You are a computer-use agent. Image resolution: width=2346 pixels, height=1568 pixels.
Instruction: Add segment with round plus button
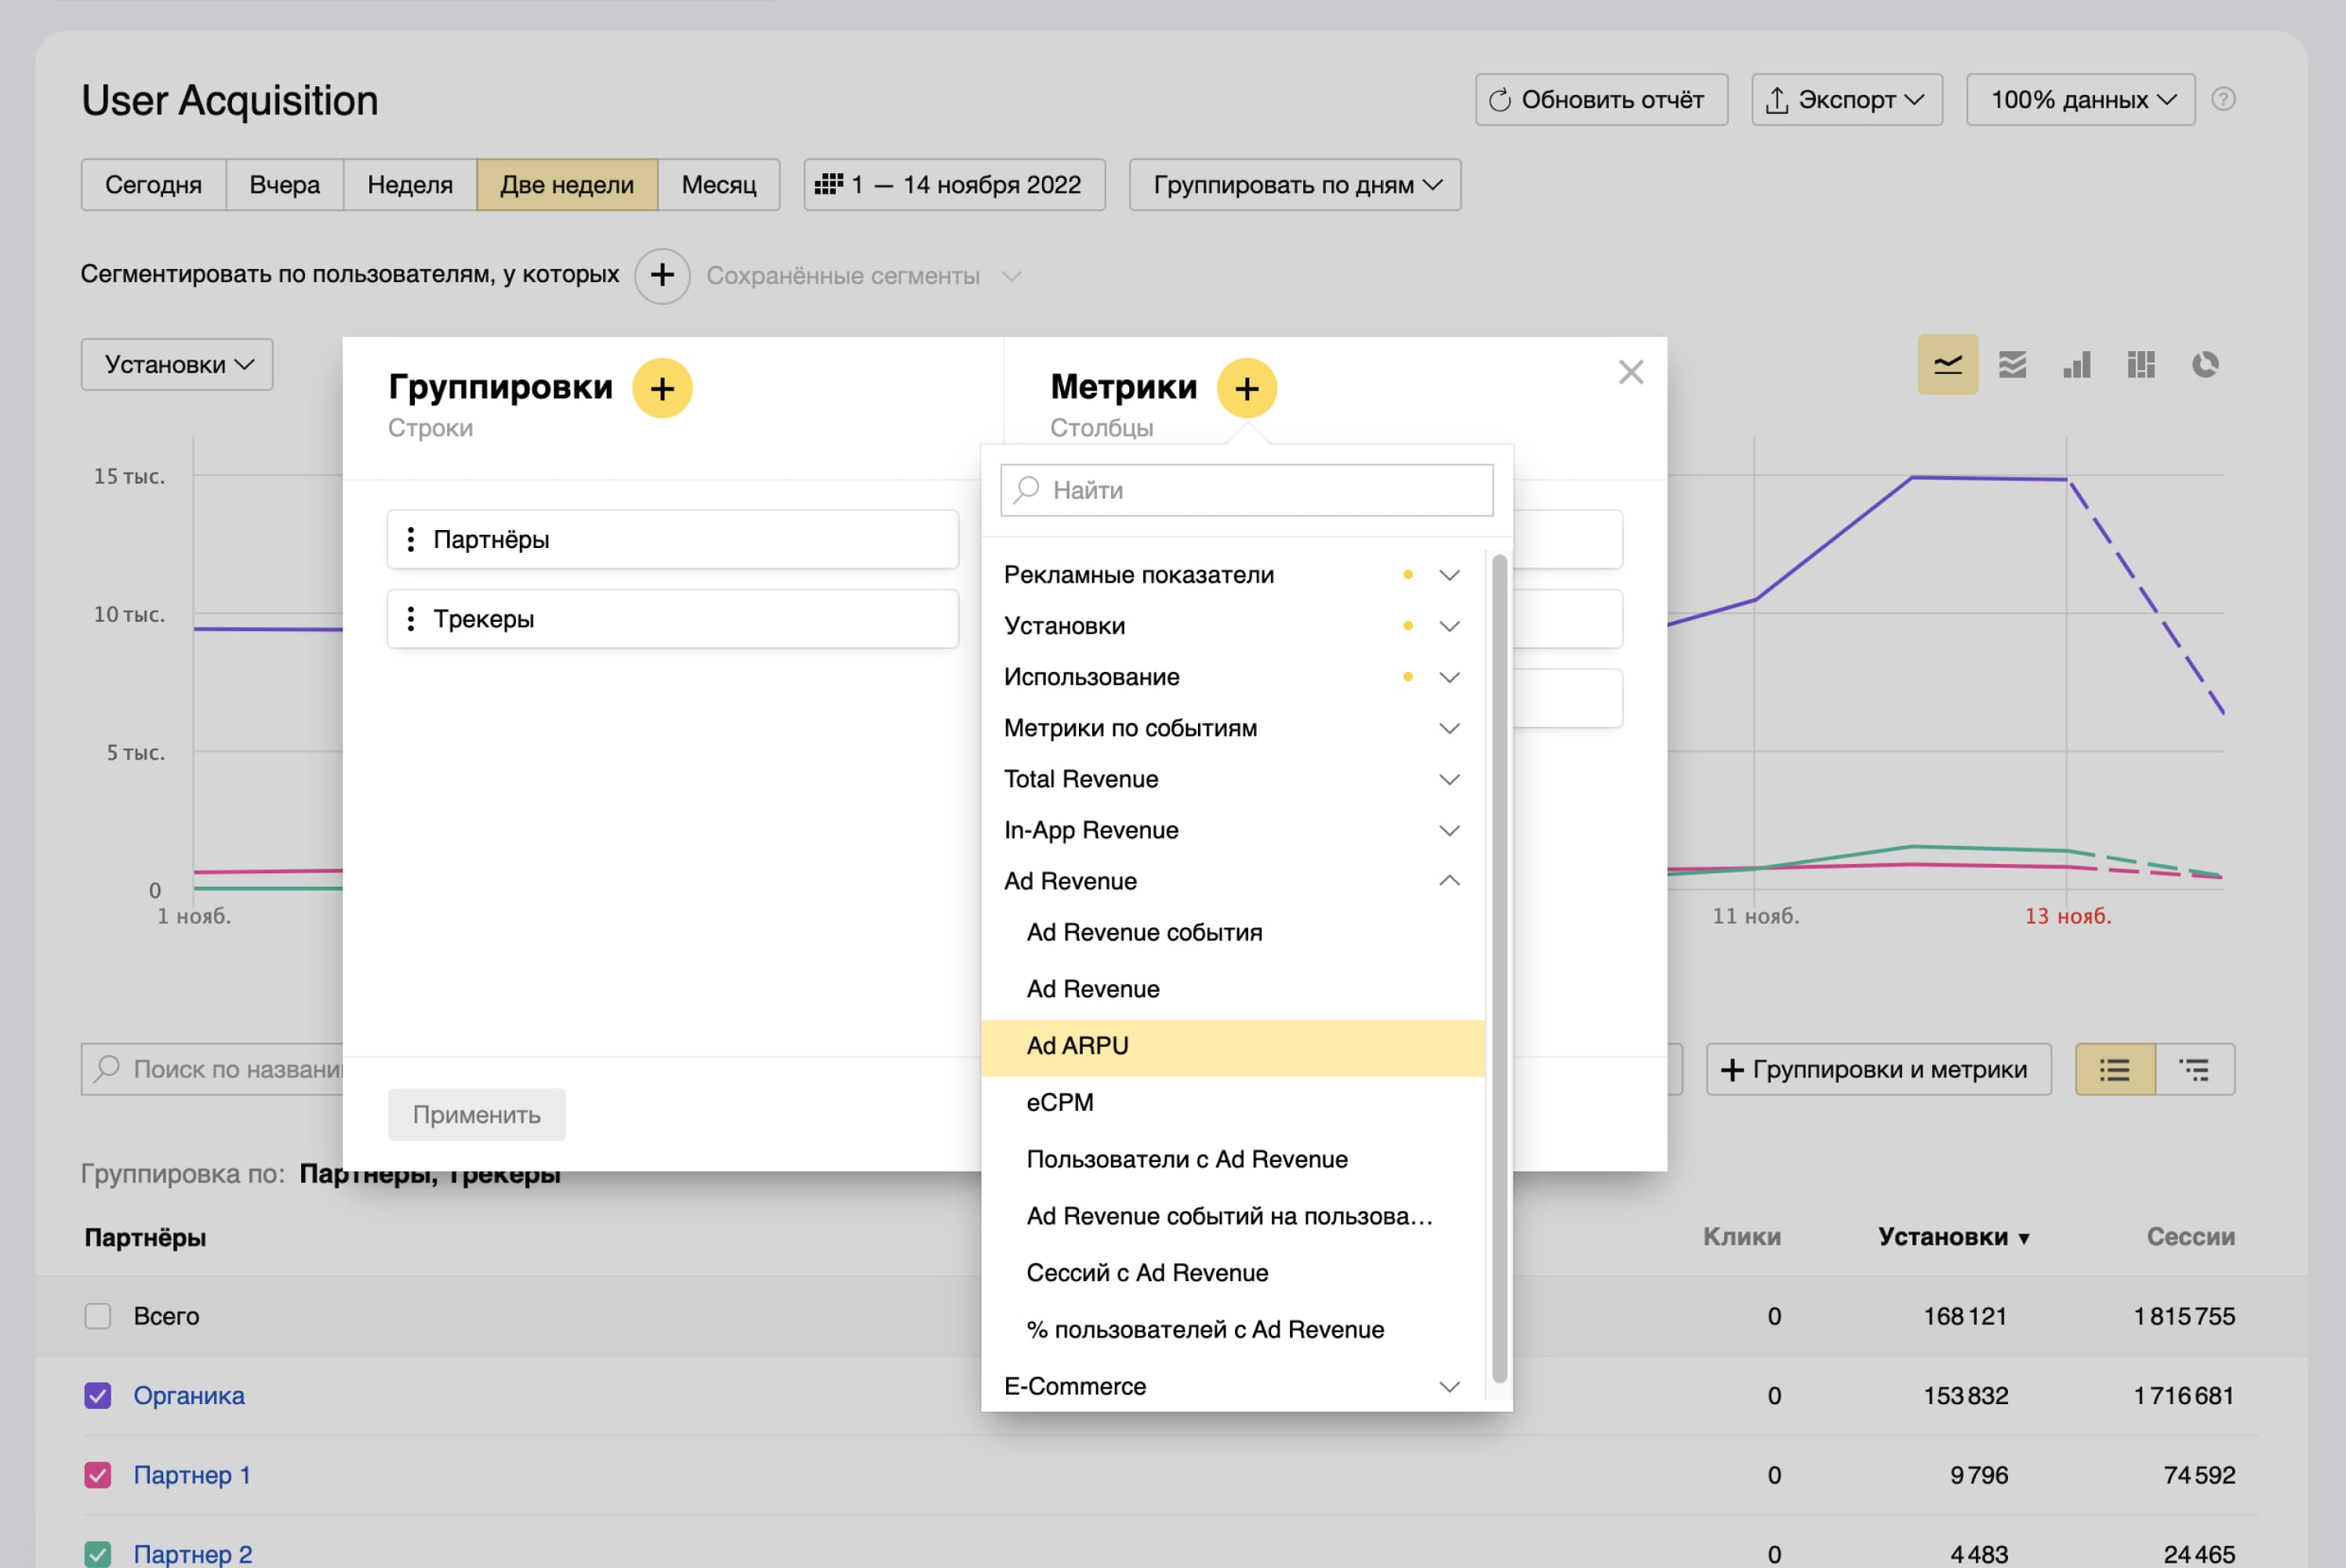pyautogui.click(x=662, y=275)
